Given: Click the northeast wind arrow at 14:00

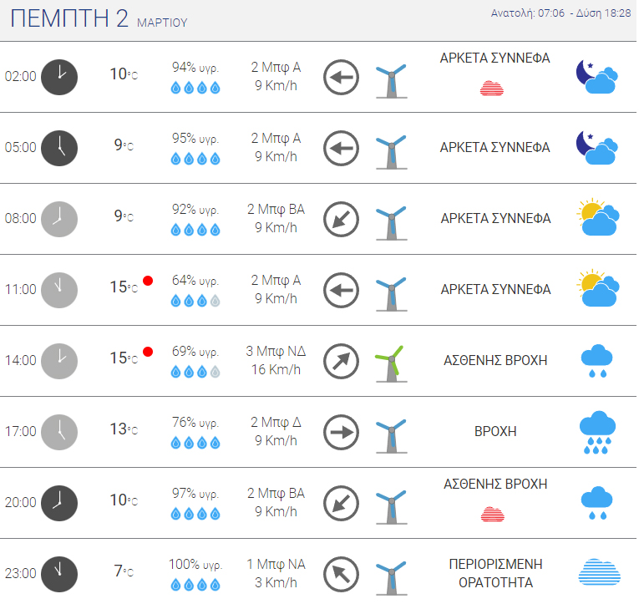Looking at the screenshot, I should 341,361.
